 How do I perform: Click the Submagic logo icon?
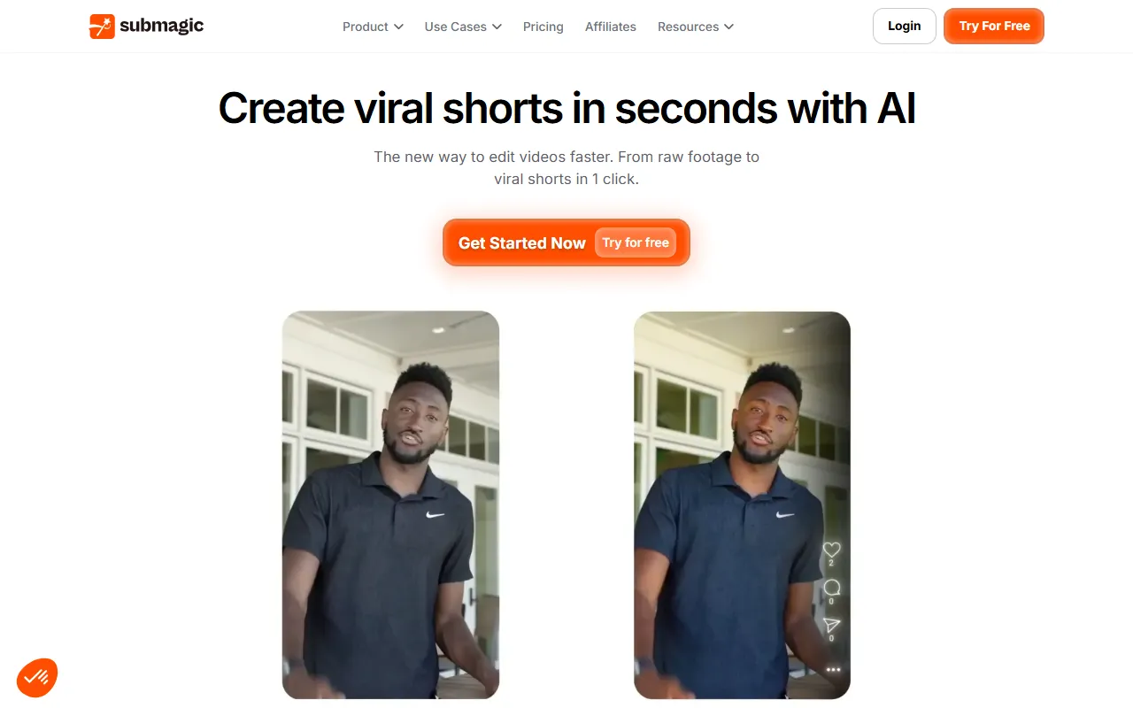(x=102, y=27)
